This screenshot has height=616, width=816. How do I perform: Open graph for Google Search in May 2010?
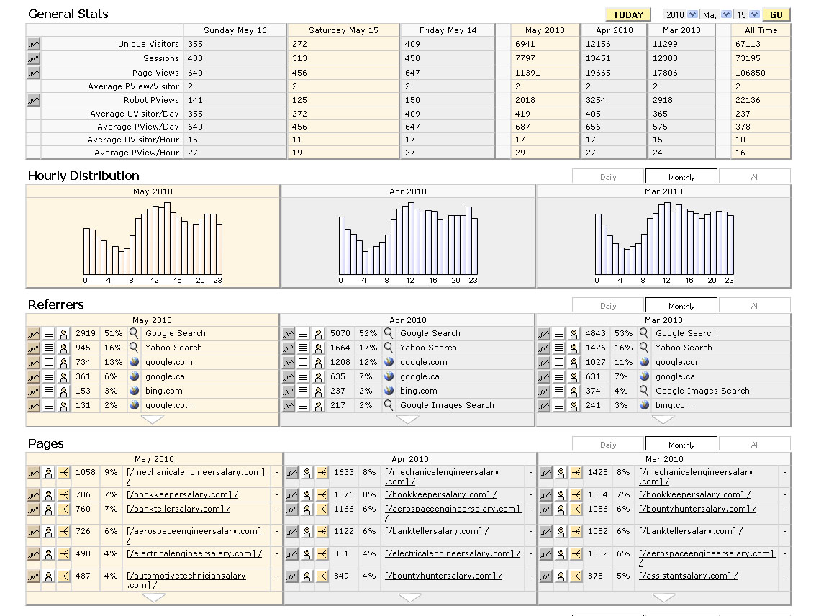pyautogui.click(x=34, y=334)
